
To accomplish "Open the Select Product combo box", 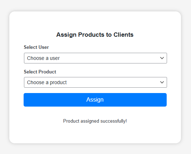I will click(x=95, y=82).
